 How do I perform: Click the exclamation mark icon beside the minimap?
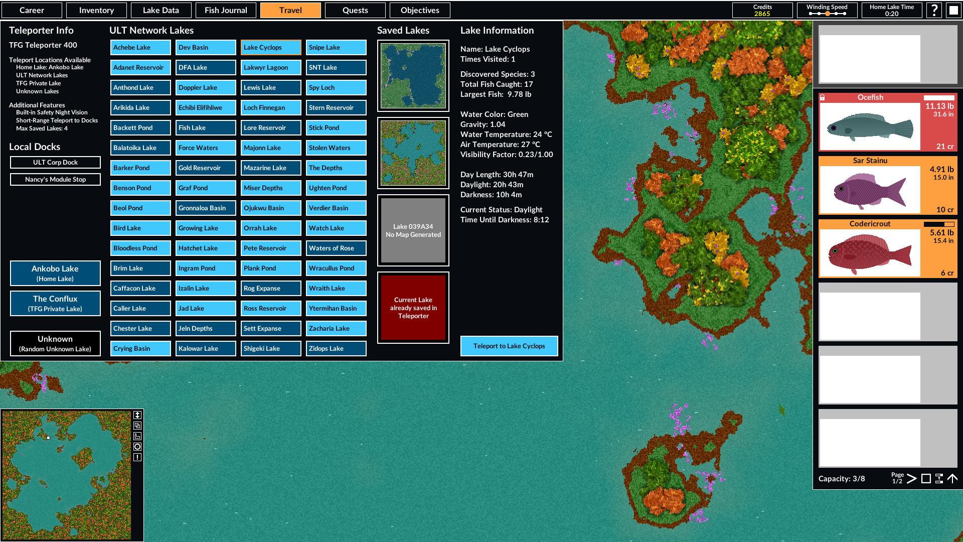(x=138, y=457)
